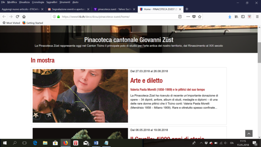This screenshot has height=147, width=261.
Task: Open the Action Center notifications
Action: click(x=255, y=143)
